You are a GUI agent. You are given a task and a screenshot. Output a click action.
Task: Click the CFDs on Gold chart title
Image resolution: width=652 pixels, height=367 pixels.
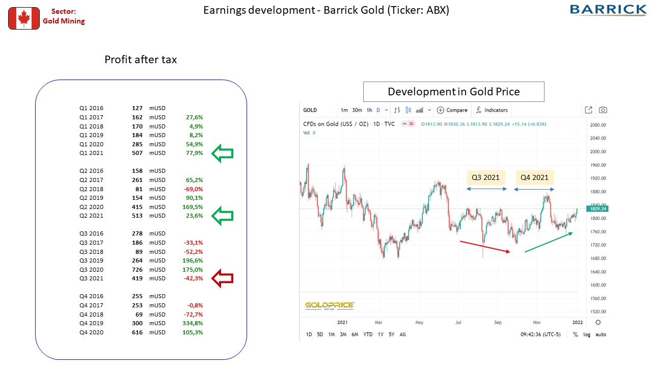click(x=349, y=124)
